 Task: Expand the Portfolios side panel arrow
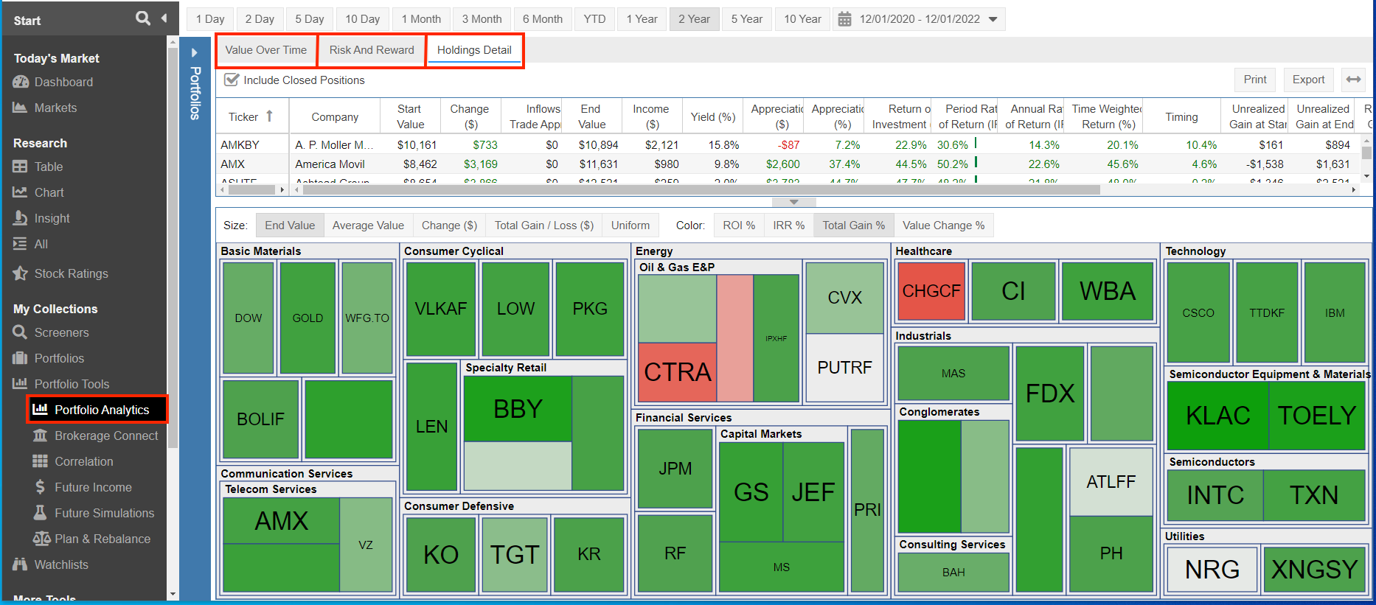pos(194,52)
